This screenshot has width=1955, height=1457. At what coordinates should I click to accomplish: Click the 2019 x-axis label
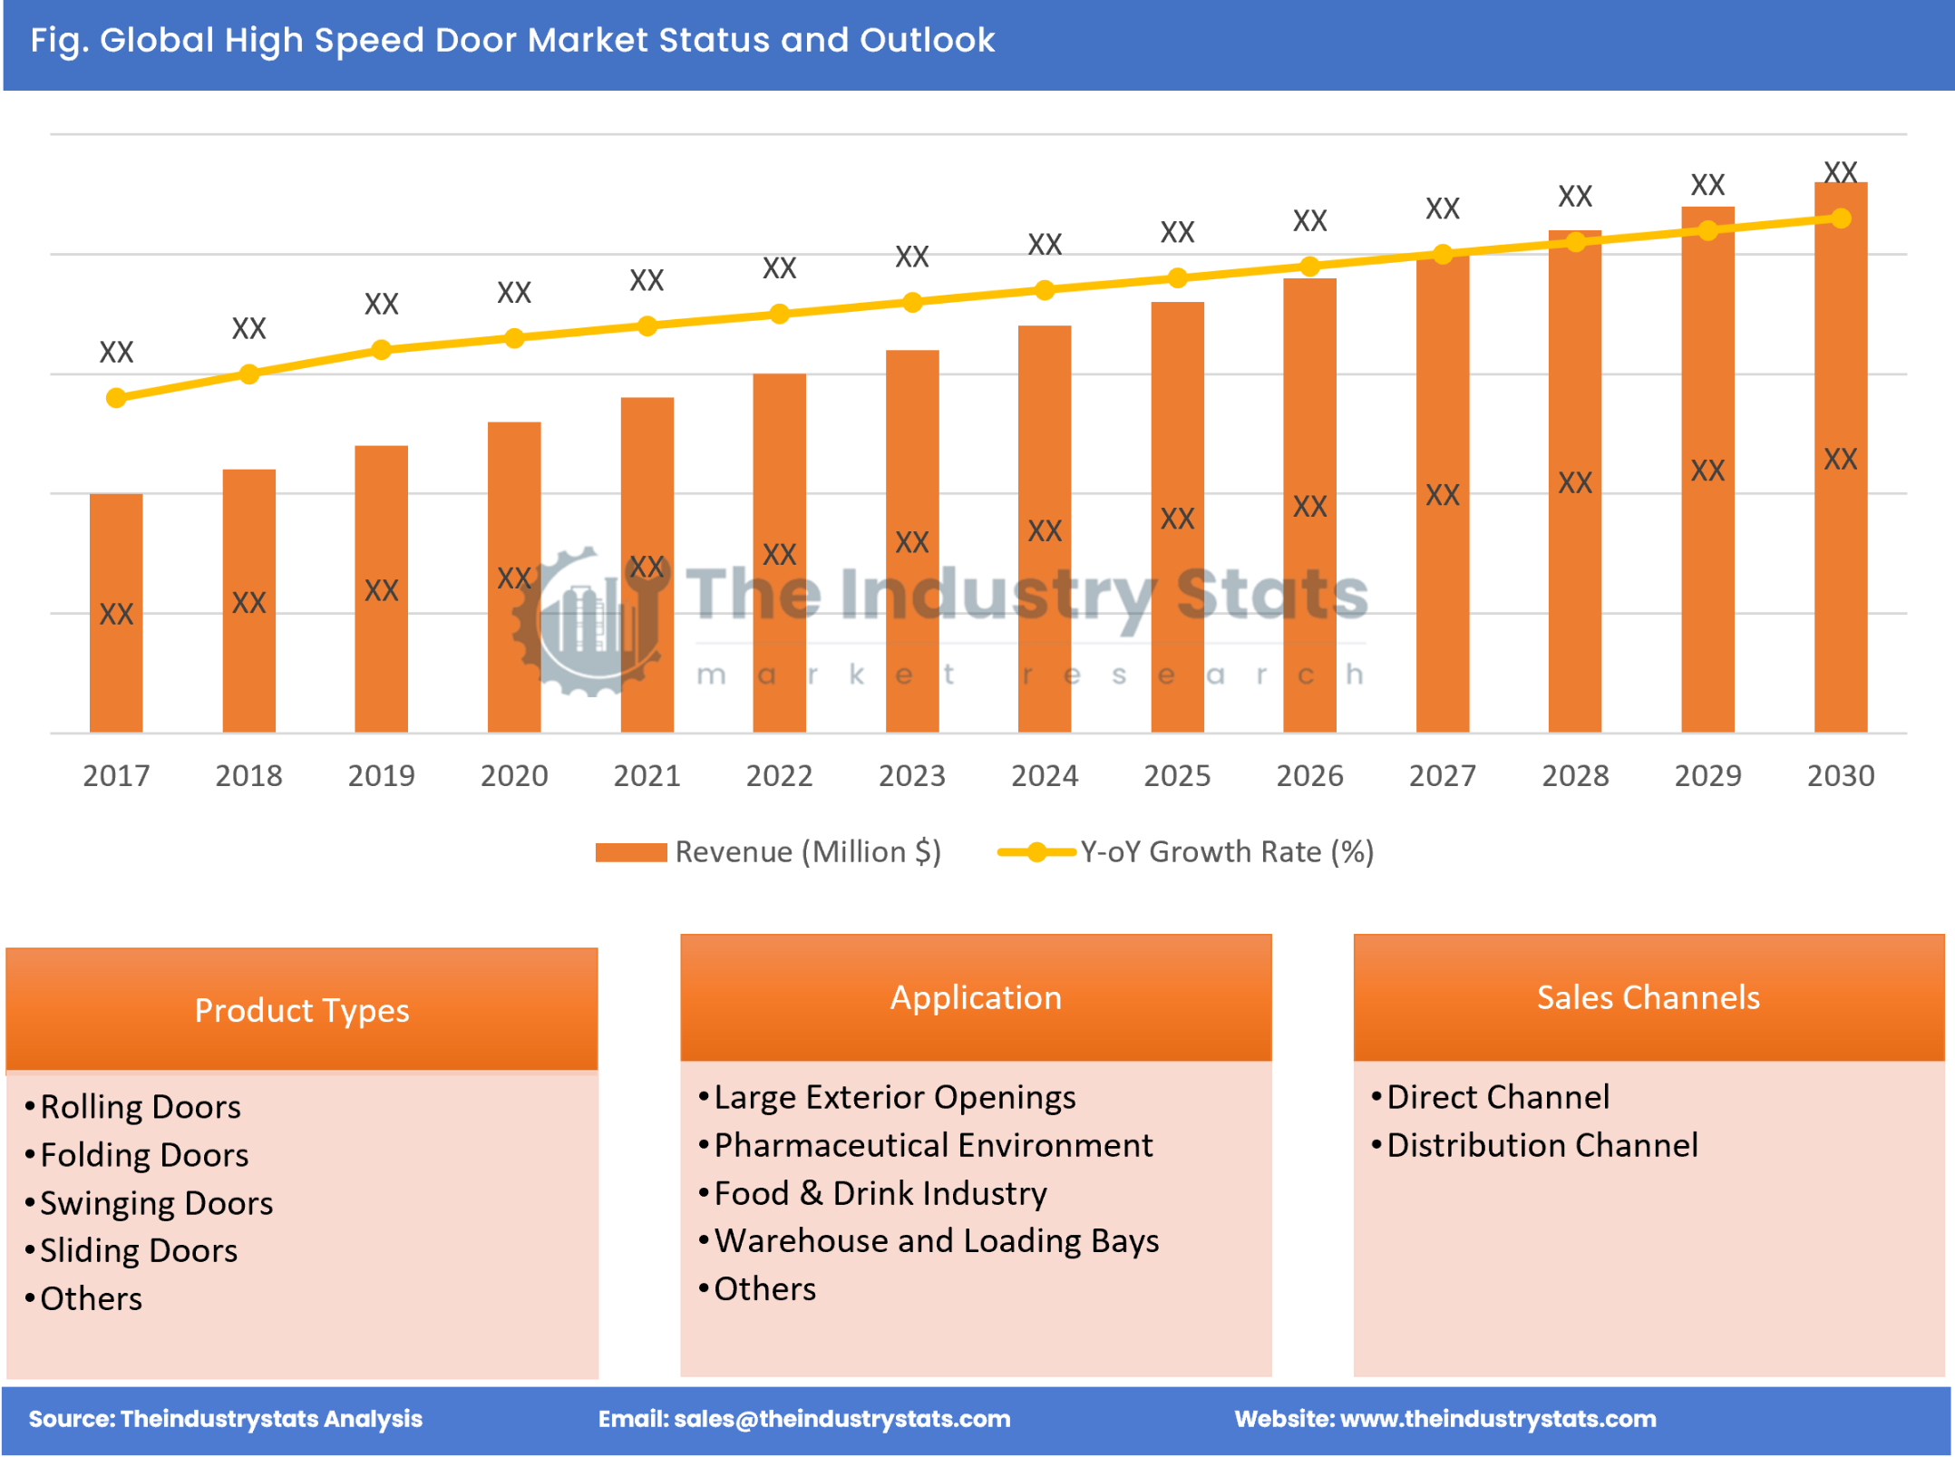(x=382, y=776)
